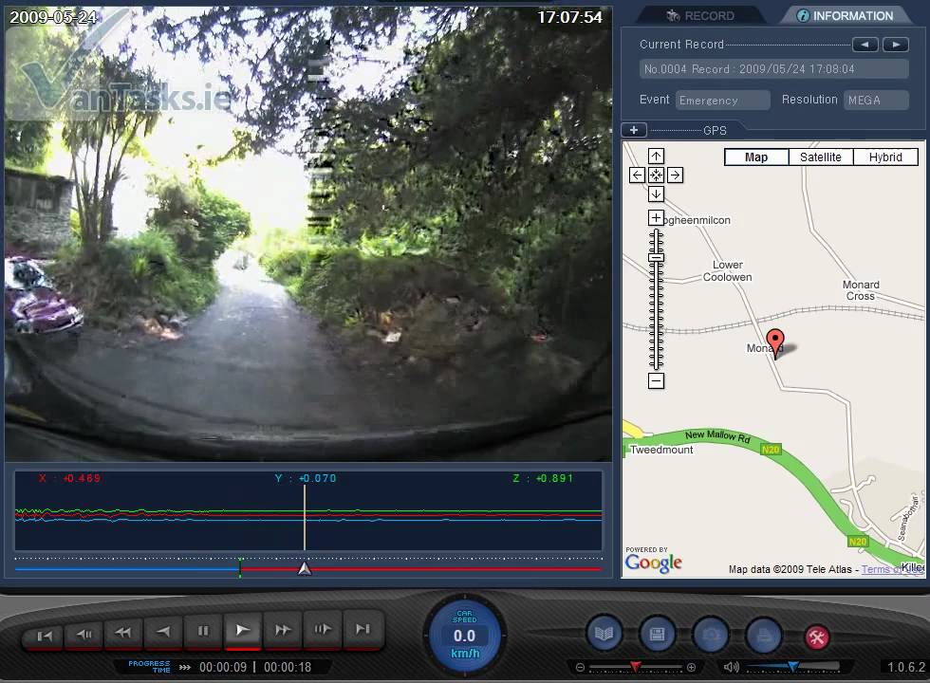This screenshot has width=930, height=683.
Task: Click the G-sensor accelerometer graph
Action: [x=308, y=511]
